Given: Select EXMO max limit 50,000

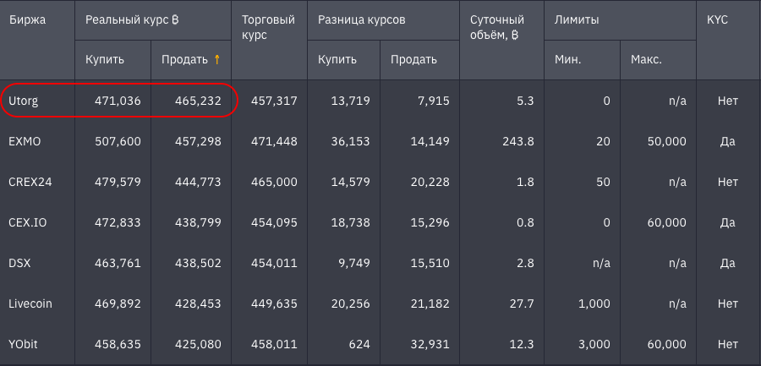Looking at the screenshot, I should coord(667,142).
